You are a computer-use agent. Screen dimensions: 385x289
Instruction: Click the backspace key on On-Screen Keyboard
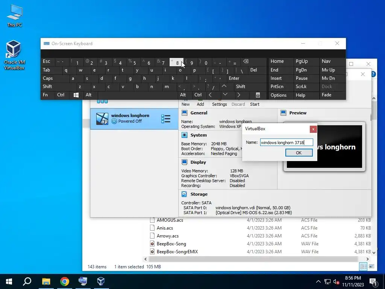(x=246, y=61)
